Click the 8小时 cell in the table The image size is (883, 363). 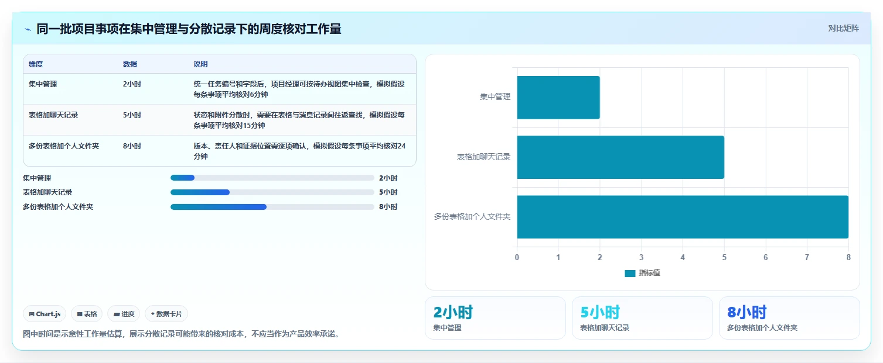[132, 146]
